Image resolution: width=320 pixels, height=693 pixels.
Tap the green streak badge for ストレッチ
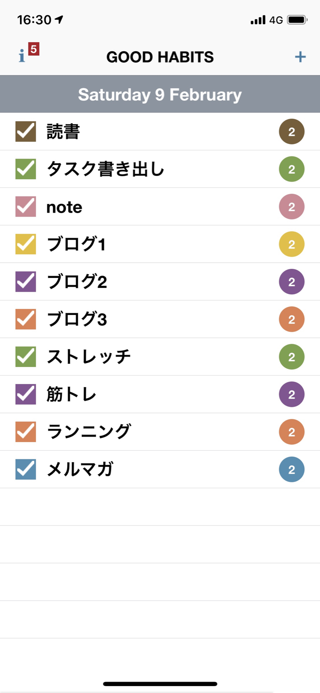coord(292,357)
